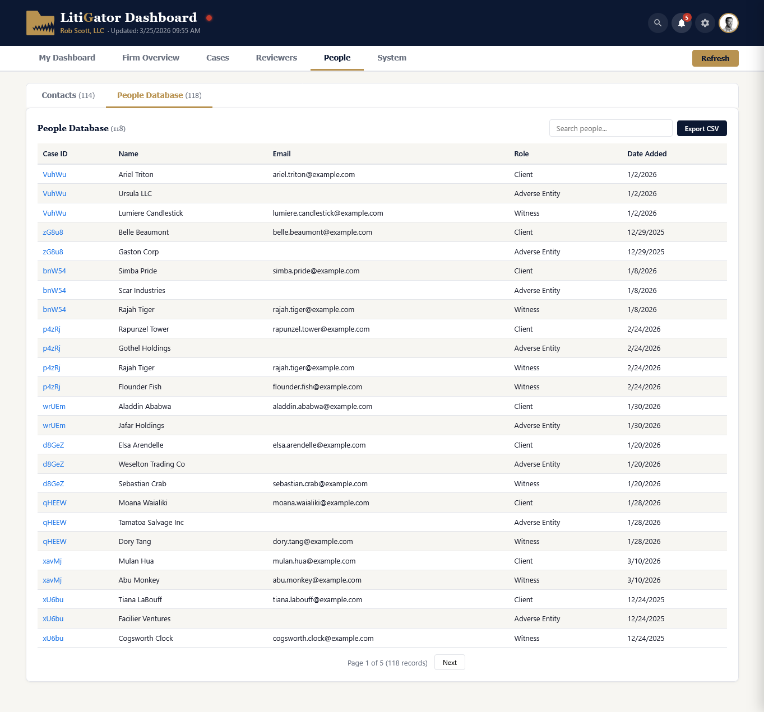
Task: Open case zG8u8 for Belle Beaumont
Action: [x=53, y=232]
